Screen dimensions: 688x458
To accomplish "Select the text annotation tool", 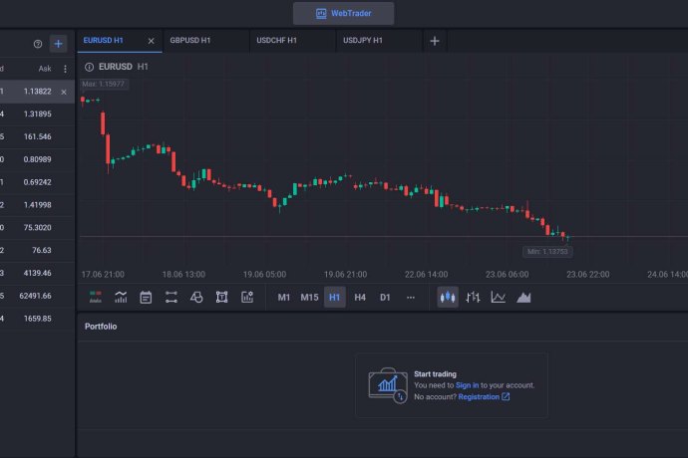I will 221,297.
